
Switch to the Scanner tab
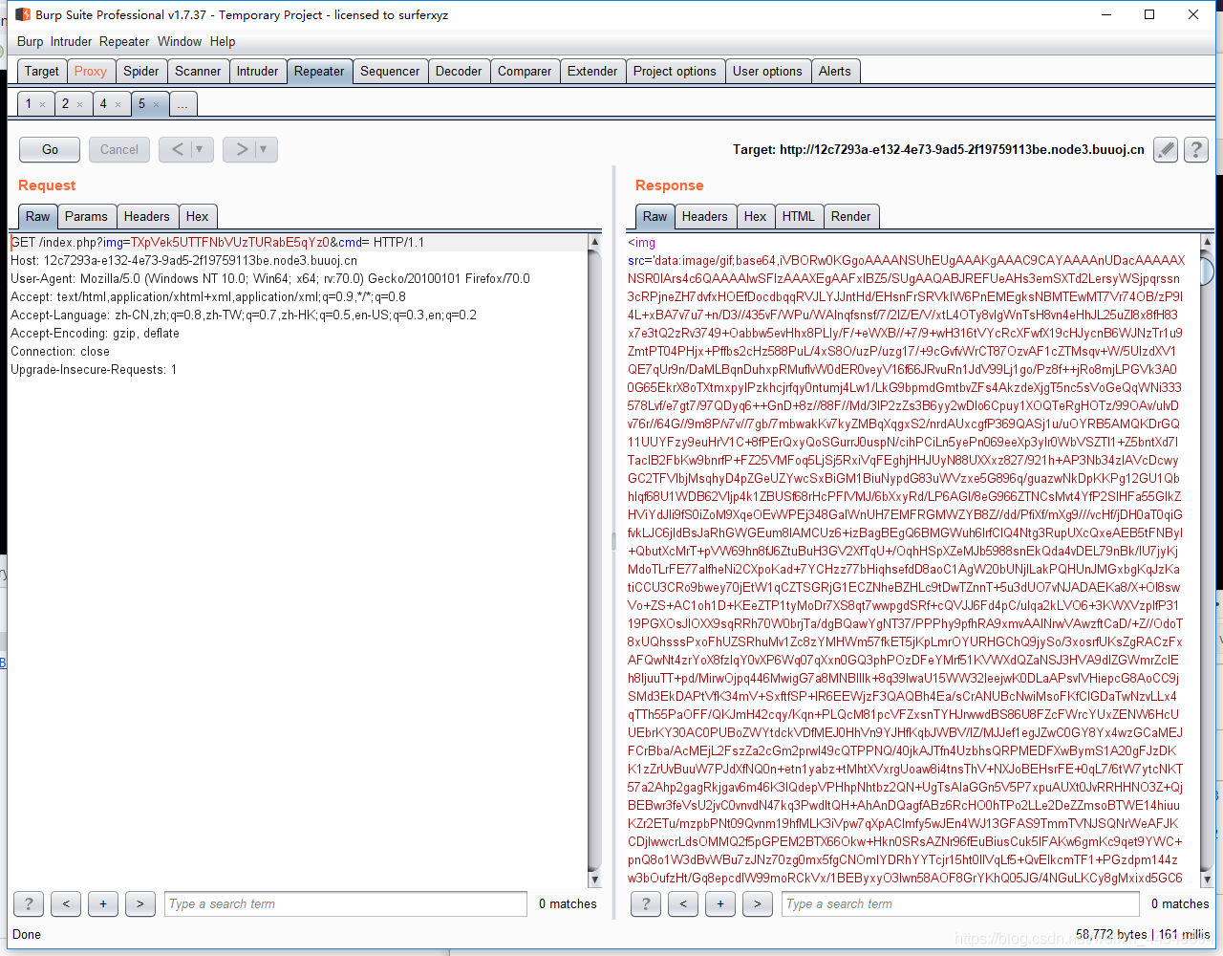tap(198, 71)
